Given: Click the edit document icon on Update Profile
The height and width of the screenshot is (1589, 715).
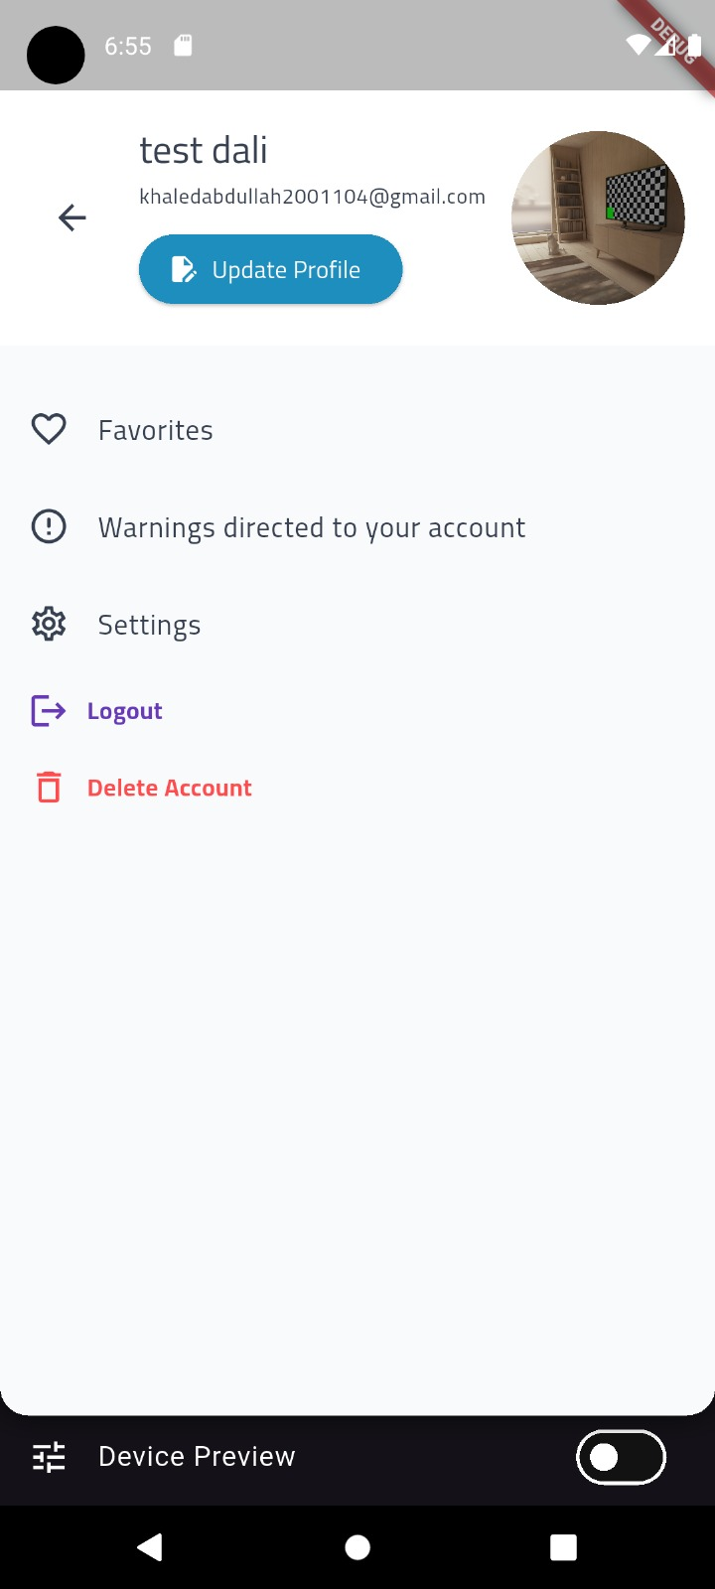Looking at the screenshot, I should [x=184, y=270].
